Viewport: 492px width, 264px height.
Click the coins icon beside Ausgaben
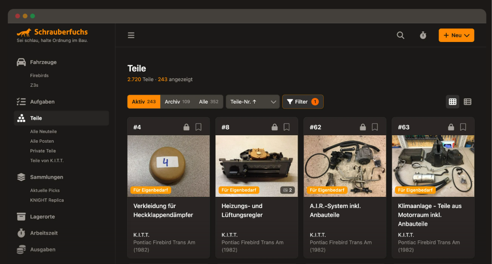[x=21, y=249]
